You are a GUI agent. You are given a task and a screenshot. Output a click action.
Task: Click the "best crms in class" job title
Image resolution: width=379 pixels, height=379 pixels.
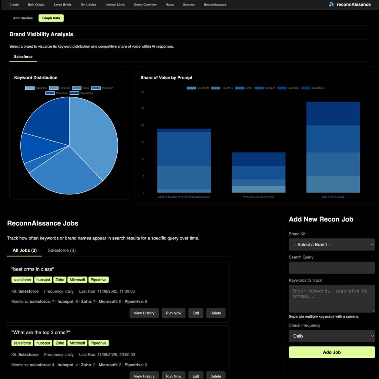(33, 269)
